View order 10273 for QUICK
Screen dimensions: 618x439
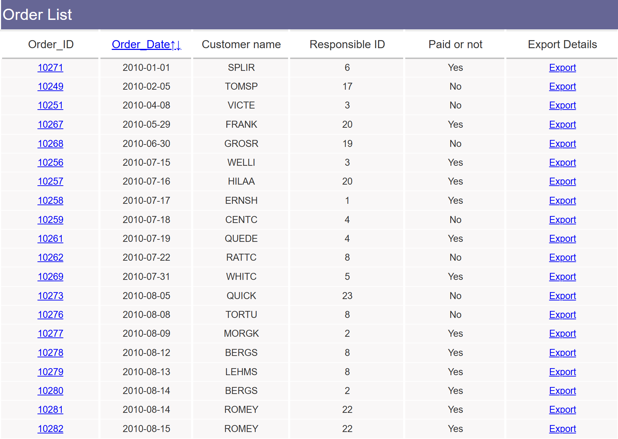pyautogui.click(x=50, y=296)
